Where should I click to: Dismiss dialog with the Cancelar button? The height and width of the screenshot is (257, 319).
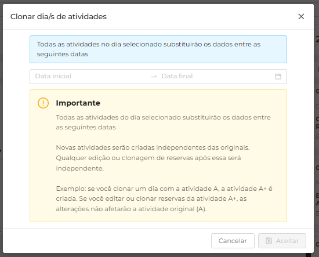click(233, 241)
